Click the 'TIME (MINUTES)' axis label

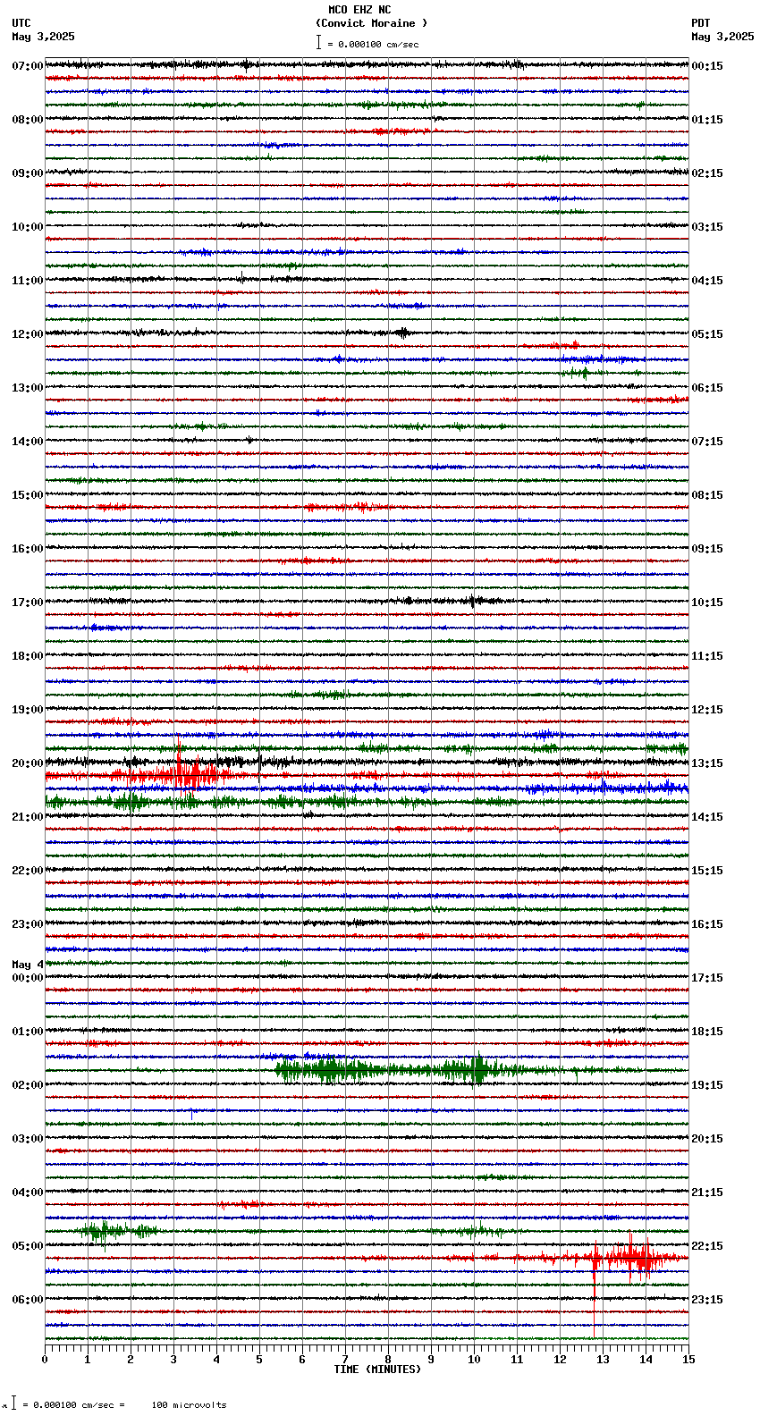coord(377,1370)
